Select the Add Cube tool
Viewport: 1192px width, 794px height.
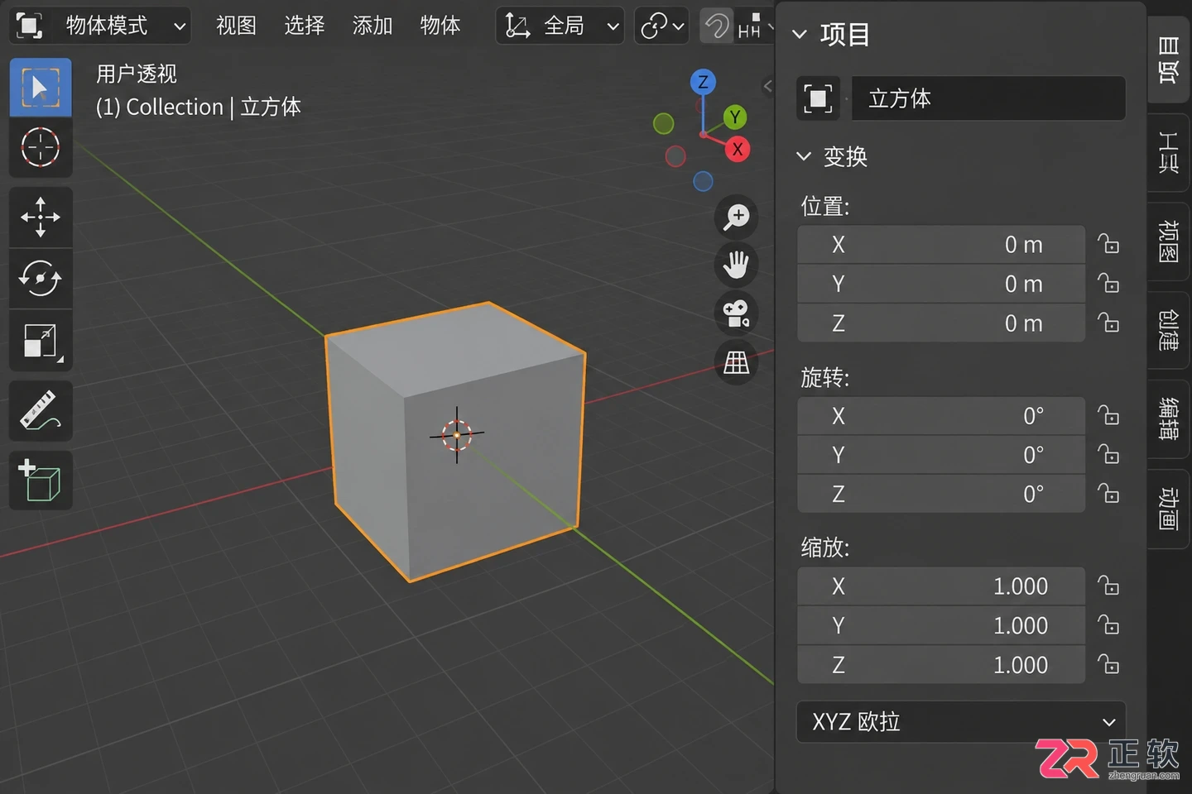[41, 481]
